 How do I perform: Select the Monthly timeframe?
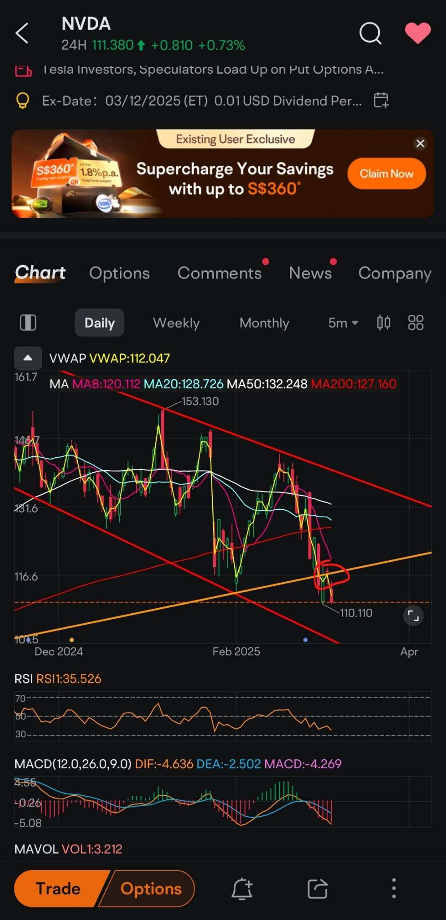tap(264, 323)
